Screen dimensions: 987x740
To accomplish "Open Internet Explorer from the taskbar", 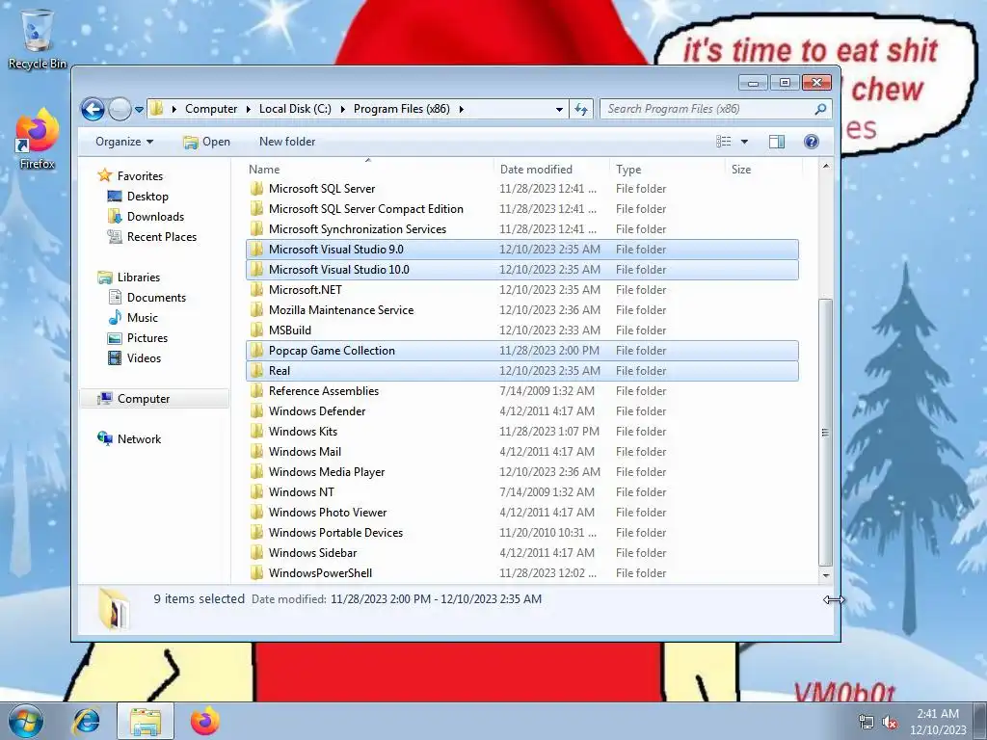I will (86, 722).
